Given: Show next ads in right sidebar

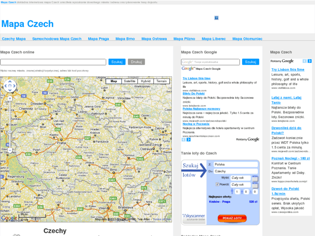Looking at the screenshot, I should [x=309, y=61].
